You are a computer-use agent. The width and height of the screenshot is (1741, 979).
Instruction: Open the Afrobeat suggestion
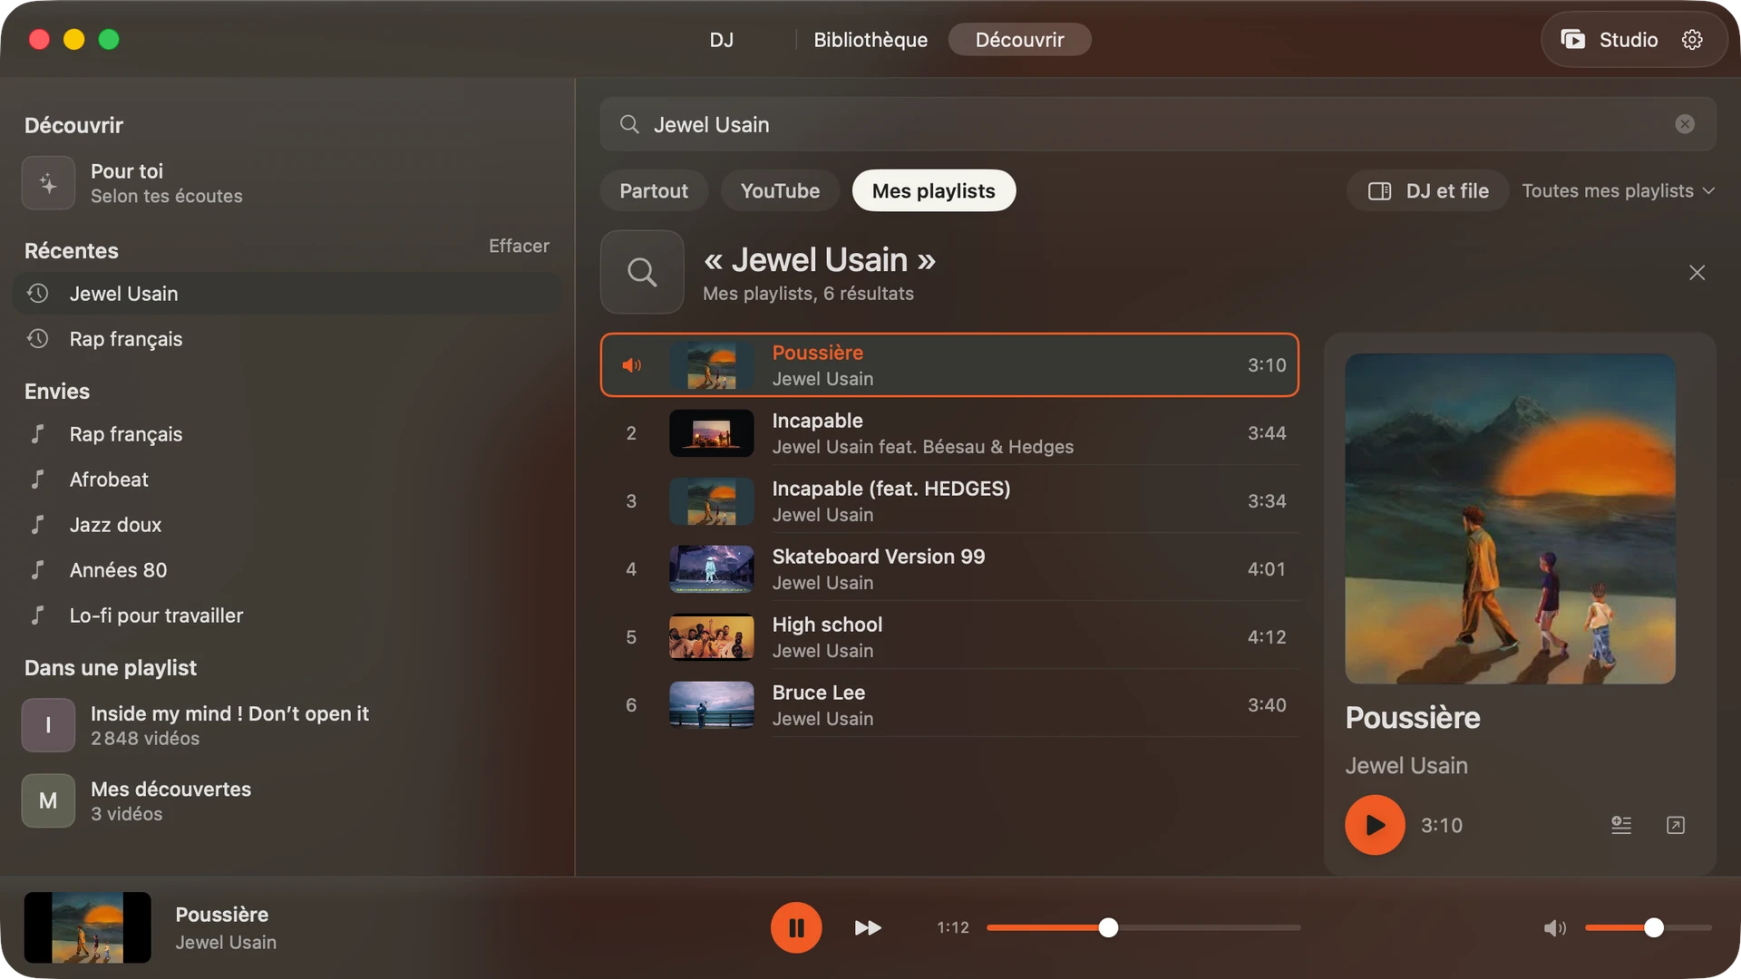coord(287,480)
